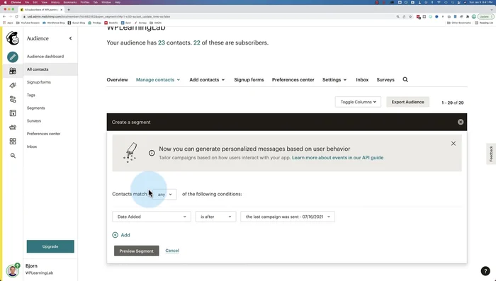Screen dimensions: 496x281
Task: Open the Content Studio icon in left rail
Action: point(13,127)
